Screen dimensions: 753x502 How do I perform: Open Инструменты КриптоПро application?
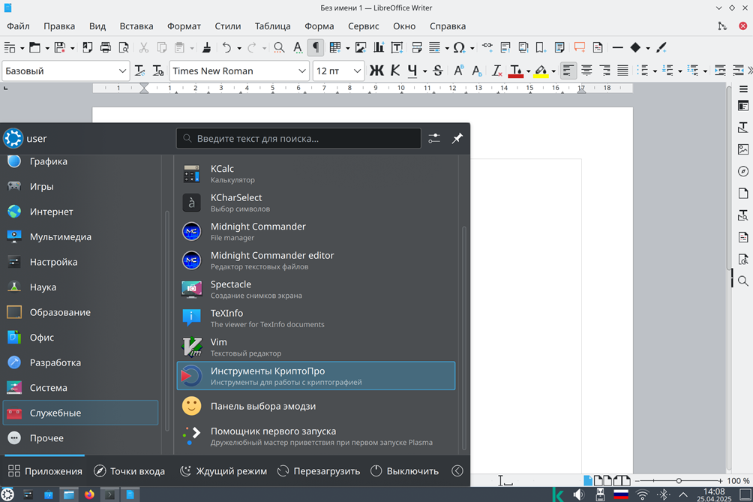[316, 376]
